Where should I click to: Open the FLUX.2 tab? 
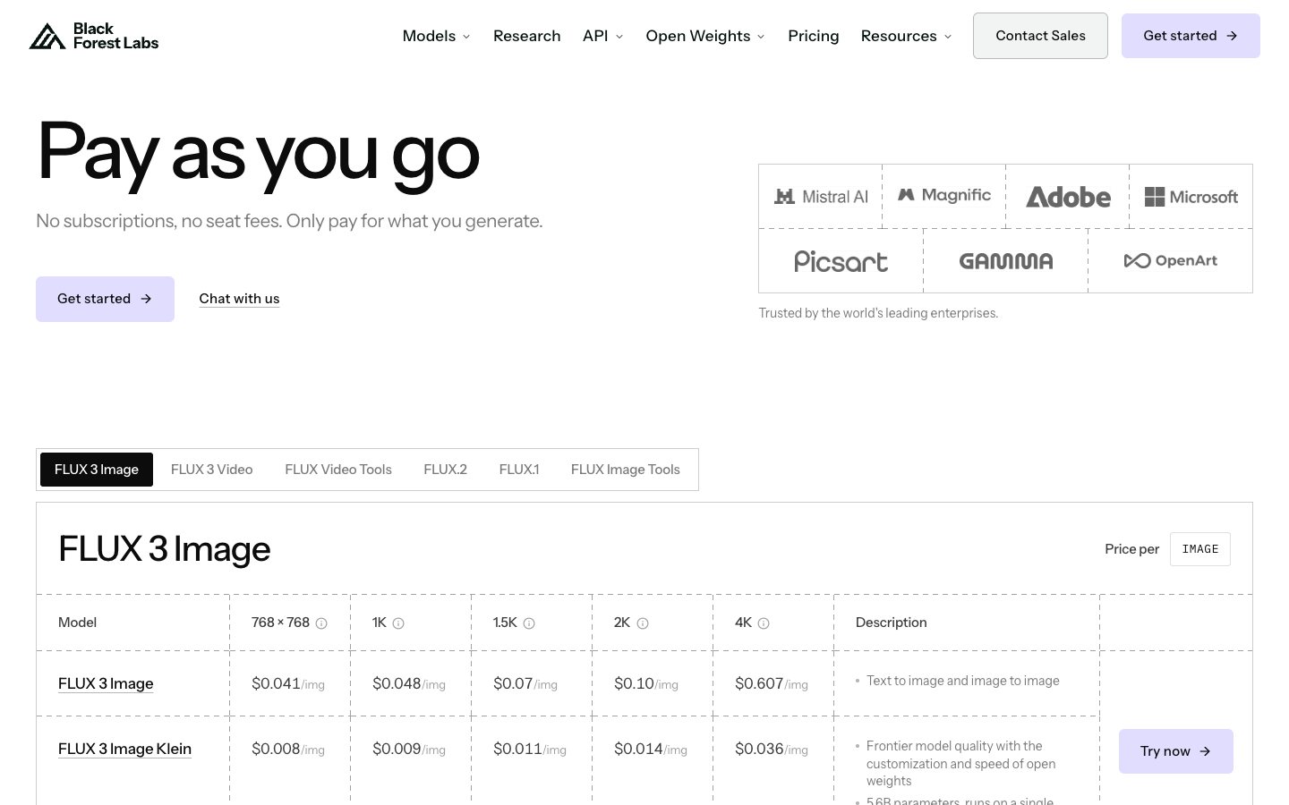446,470
